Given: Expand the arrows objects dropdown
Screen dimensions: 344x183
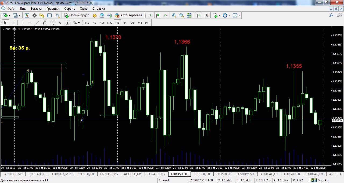Looking at the screenshot, I should (78, 23).
